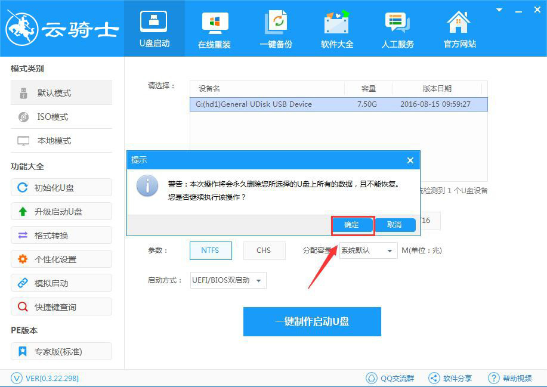
Task: Select G:(hd1)General UDisk USB Device row
Action: 338,104
